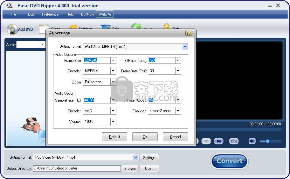Close the Settings dialog with X
This screenshot has width=290, height=179.
click(x=189, y=33)
